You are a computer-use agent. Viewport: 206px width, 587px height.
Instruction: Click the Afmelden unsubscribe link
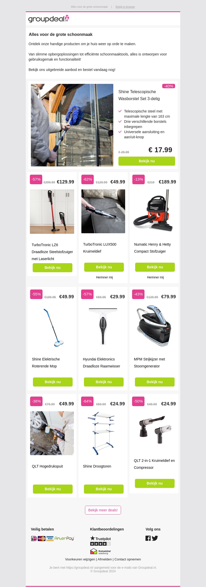(x=105, y=559)
